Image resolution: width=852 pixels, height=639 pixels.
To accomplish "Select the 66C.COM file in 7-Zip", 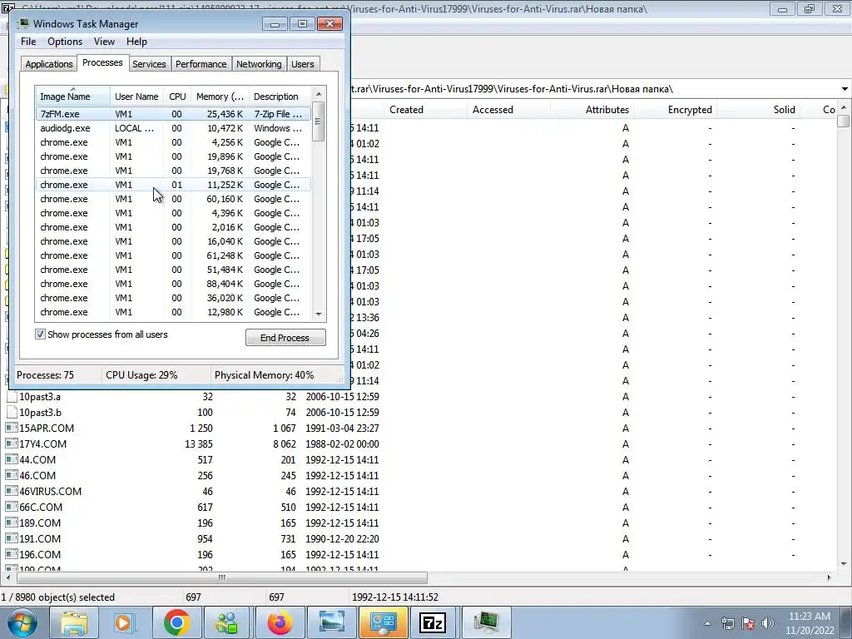I will pyautogui.click(x=41, y=507).
